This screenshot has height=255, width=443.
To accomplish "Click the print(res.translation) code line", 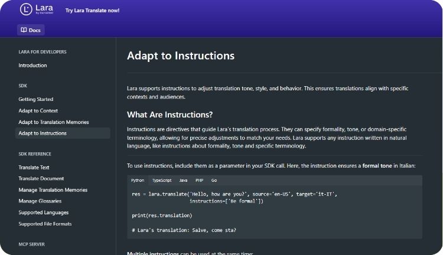I will click(x=162, y=215).
